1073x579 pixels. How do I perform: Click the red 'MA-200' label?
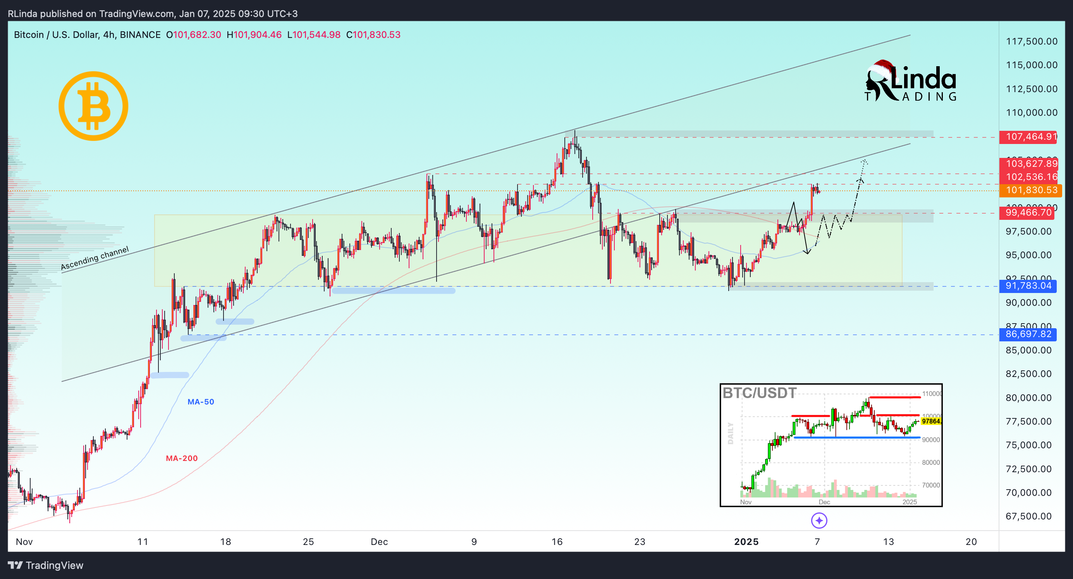pos(182,458)
